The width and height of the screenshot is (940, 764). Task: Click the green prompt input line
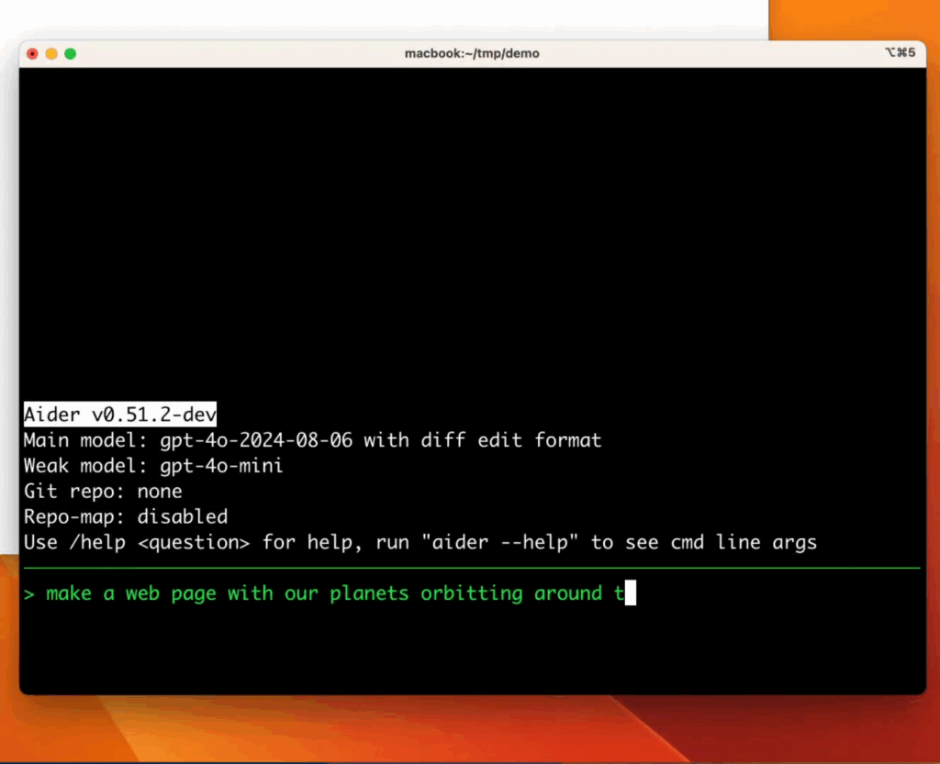pyautogui.click(x=330, y=593)
